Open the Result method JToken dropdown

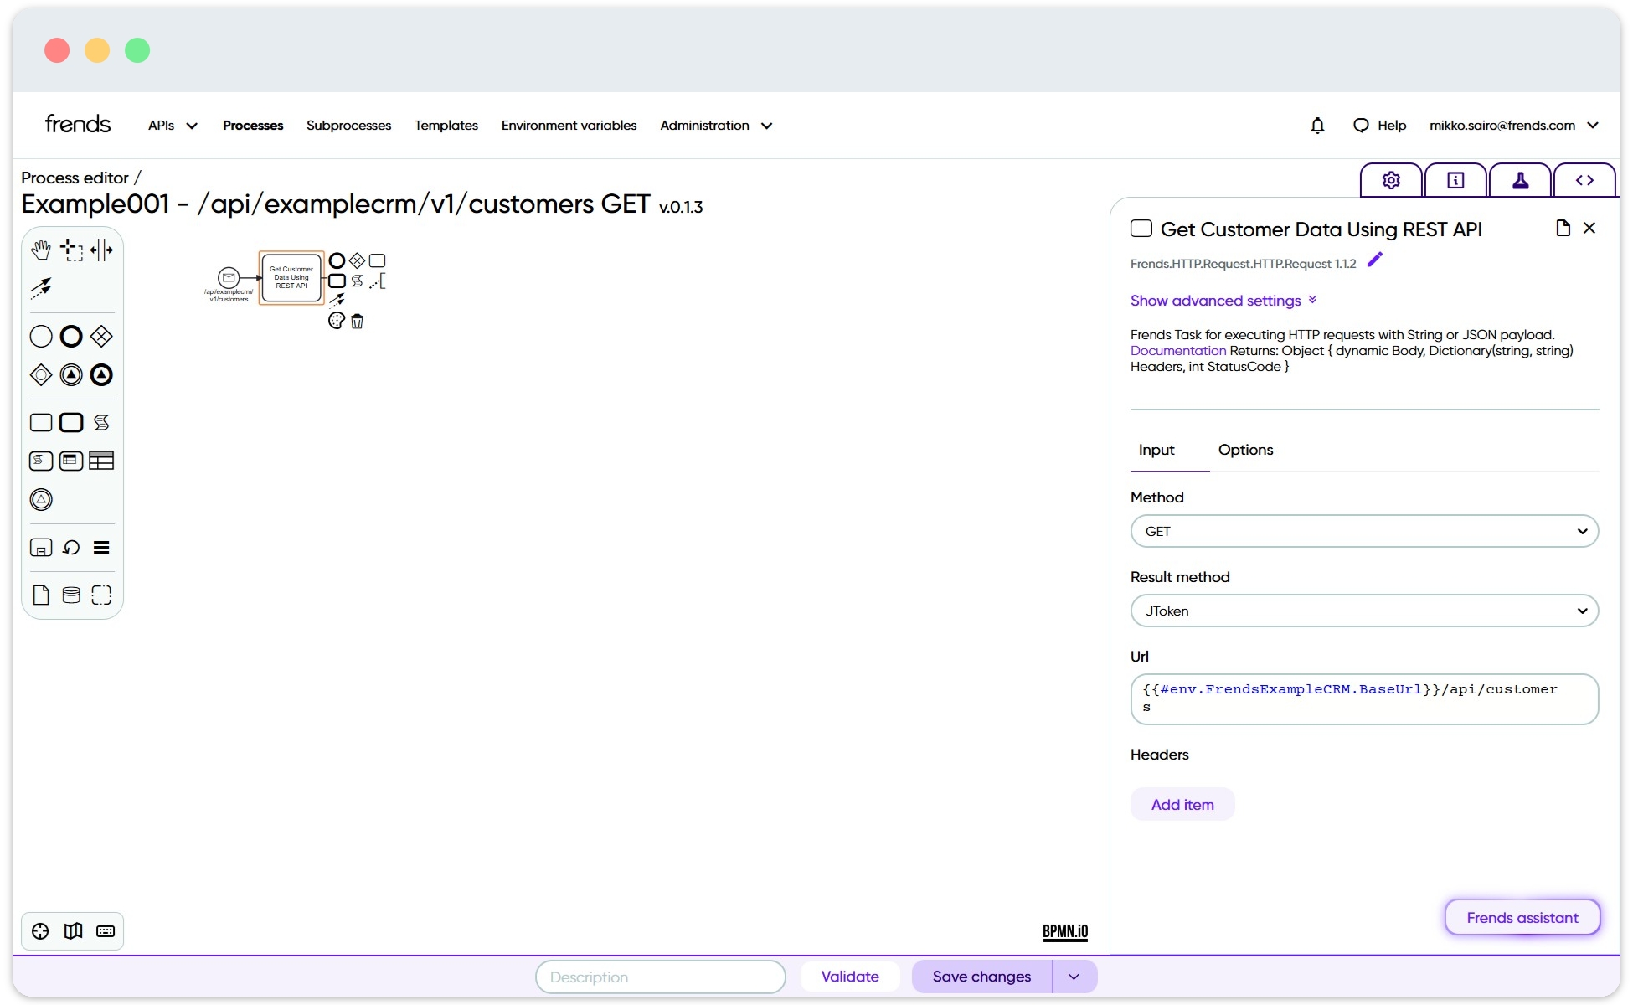click(1363, 611)
